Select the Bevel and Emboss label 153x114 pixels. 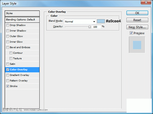[x=20, y=47]
